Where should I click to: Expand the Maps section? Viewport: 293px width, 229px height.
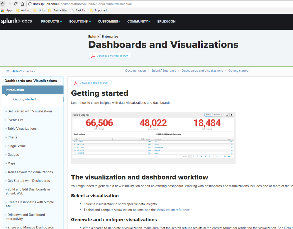click(x=11, y=163)
